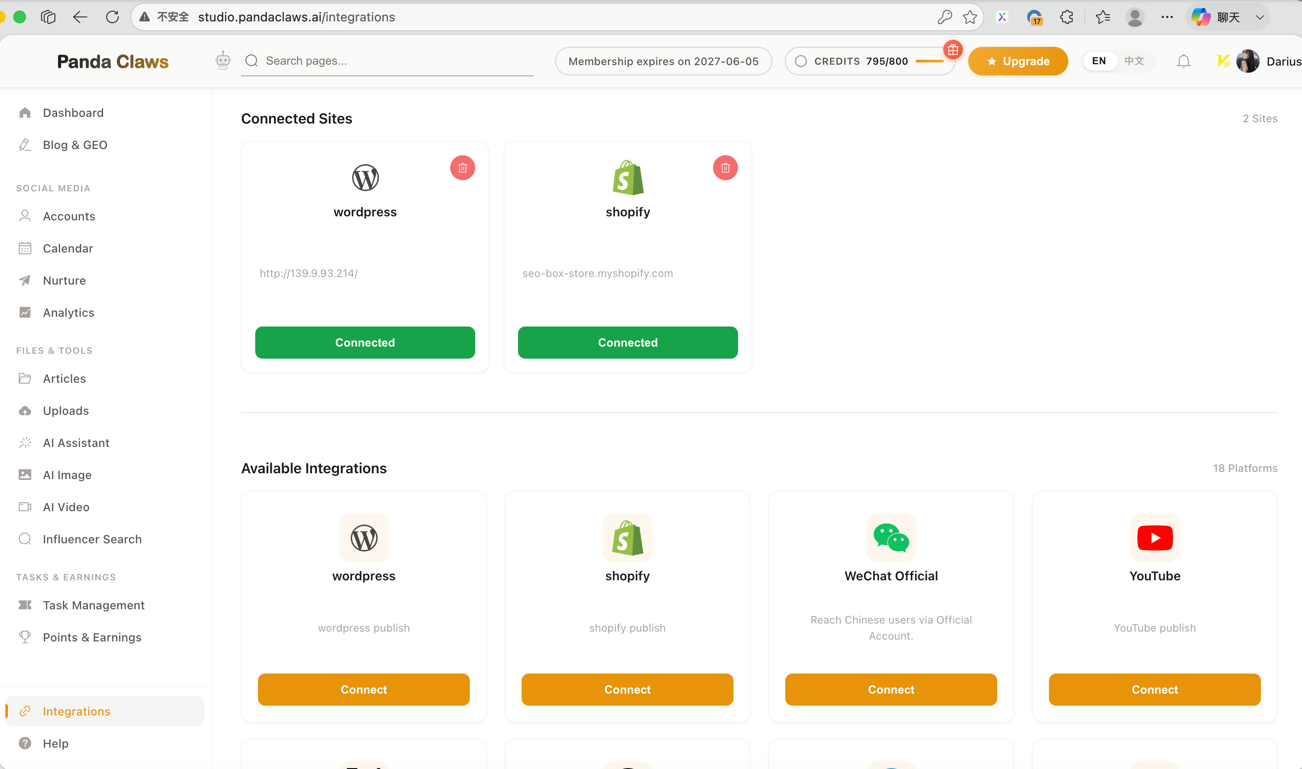Connect WeChat Official integration

coord(891,689)
